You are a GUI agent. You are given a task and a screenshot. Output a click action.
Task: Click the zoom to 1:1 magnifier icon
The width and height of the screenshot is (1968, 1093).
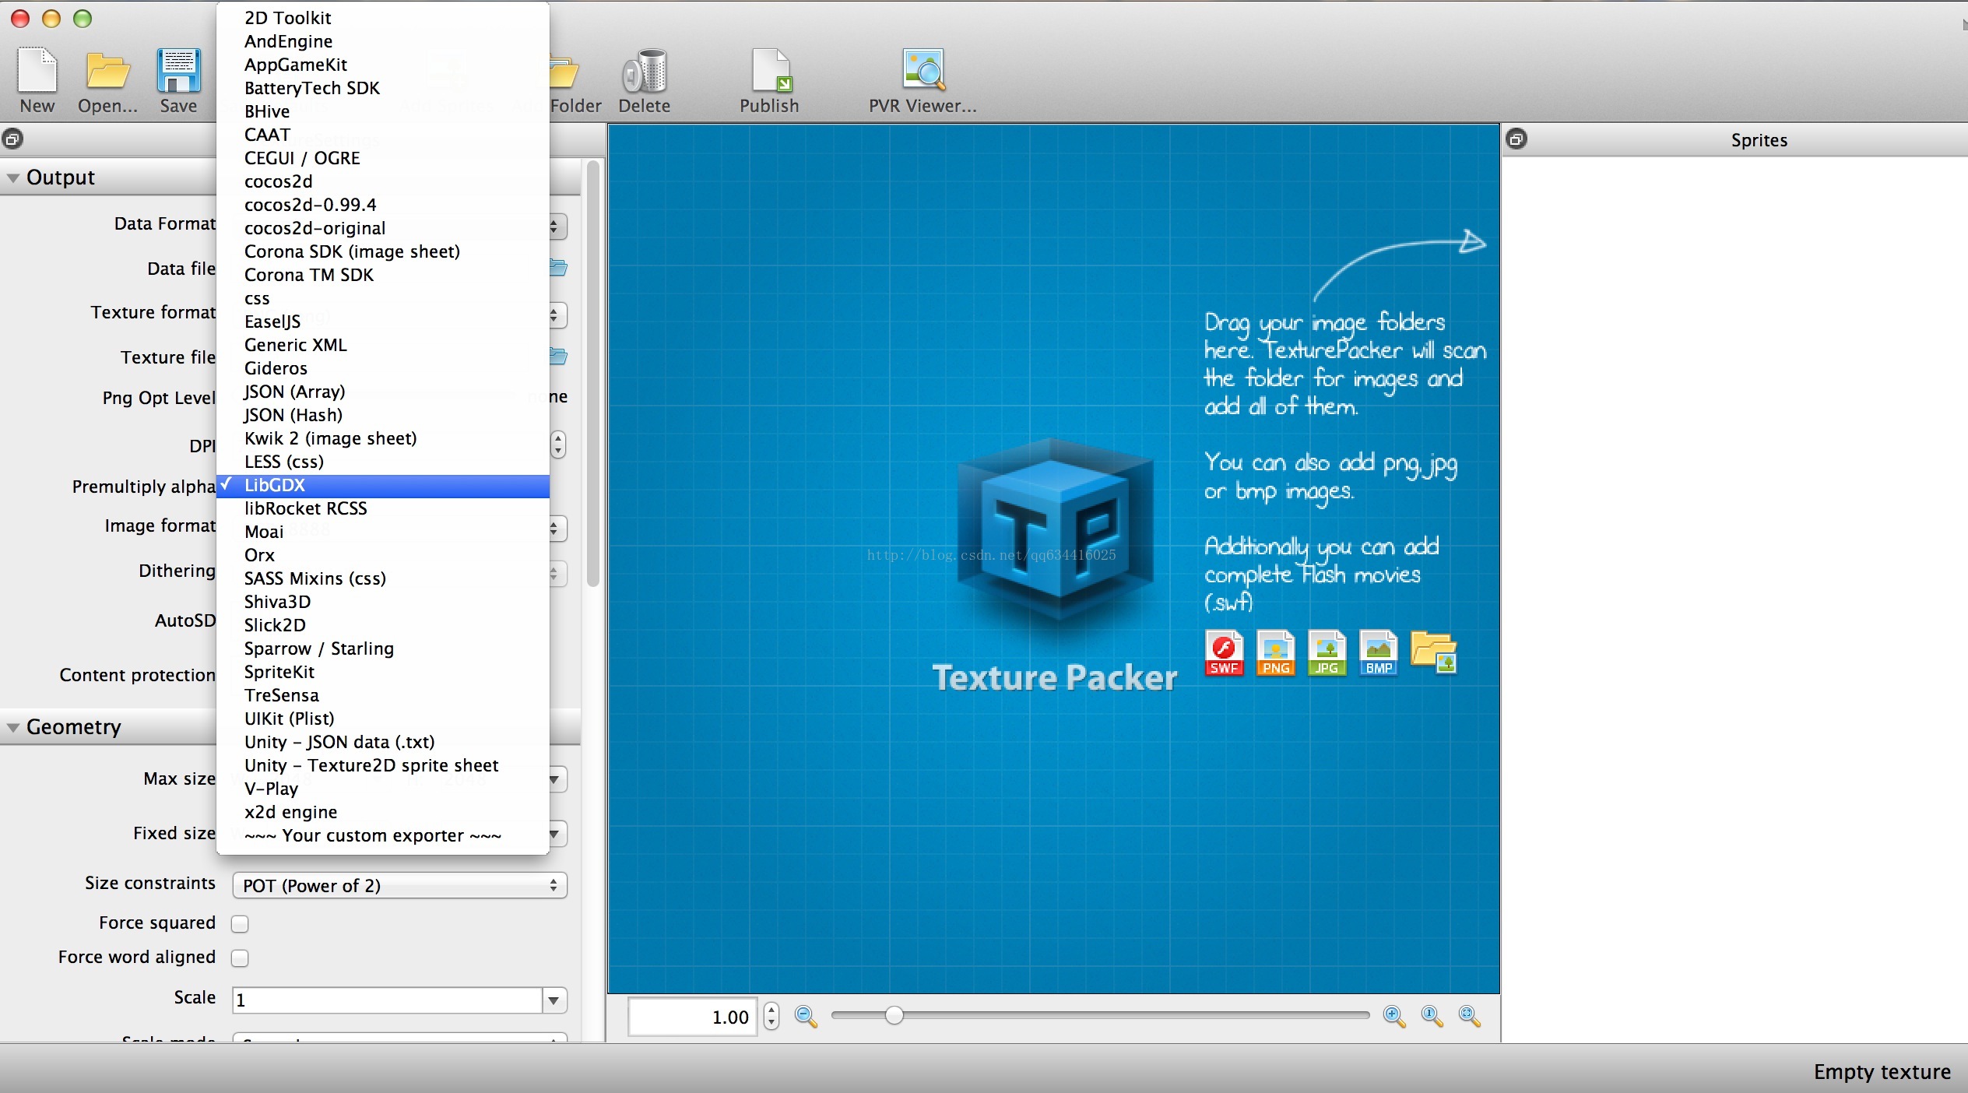pos(1432,1017)
